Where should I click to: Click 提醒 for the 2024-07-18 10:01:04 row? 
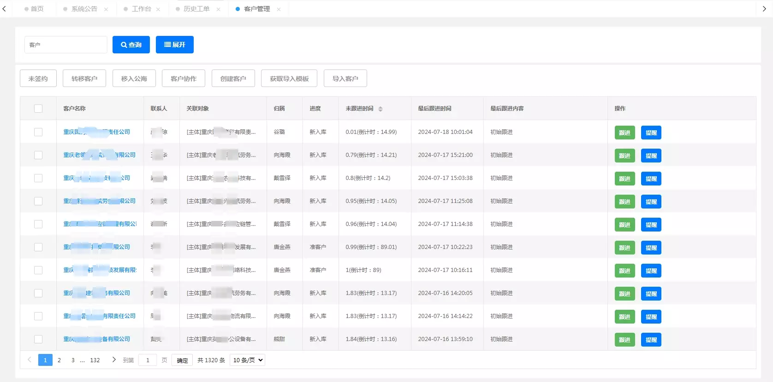pos(651,133)
